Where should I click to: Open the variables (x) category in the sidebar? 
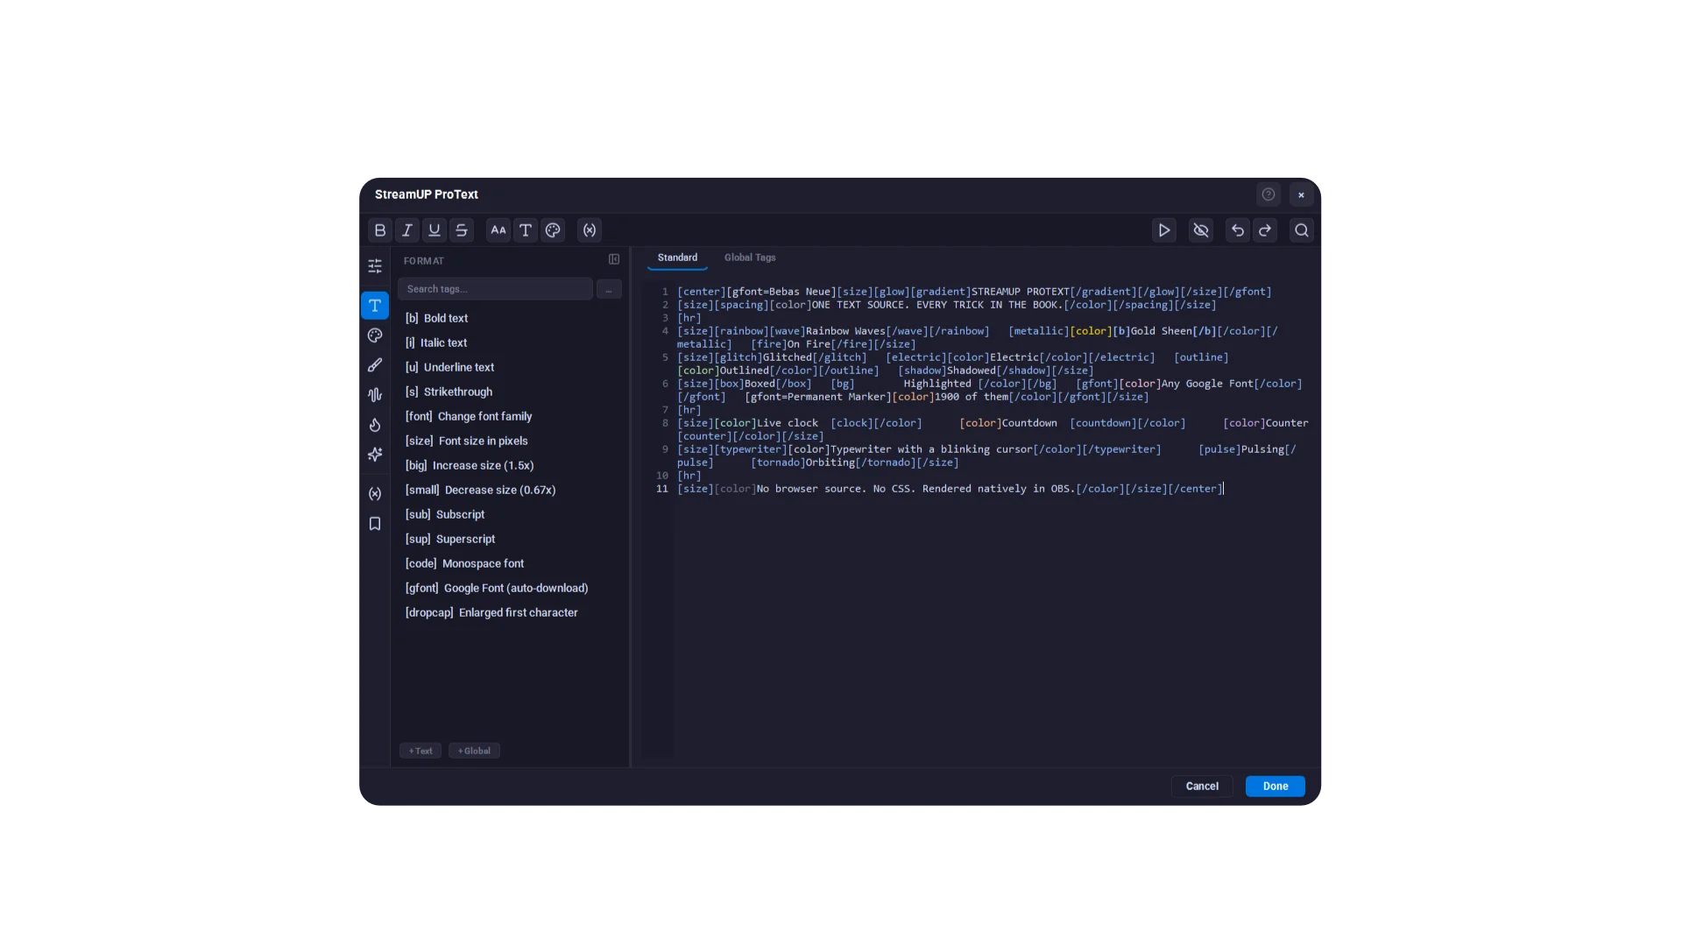375,494
